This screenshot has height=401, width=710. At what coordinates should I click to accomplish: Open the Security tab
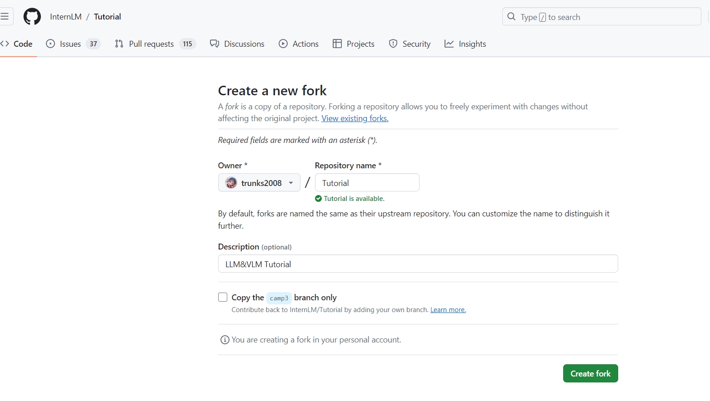(x=410, y=44)
